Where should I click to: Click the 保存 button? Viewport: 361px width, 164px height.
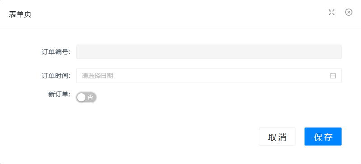point(323,137)
